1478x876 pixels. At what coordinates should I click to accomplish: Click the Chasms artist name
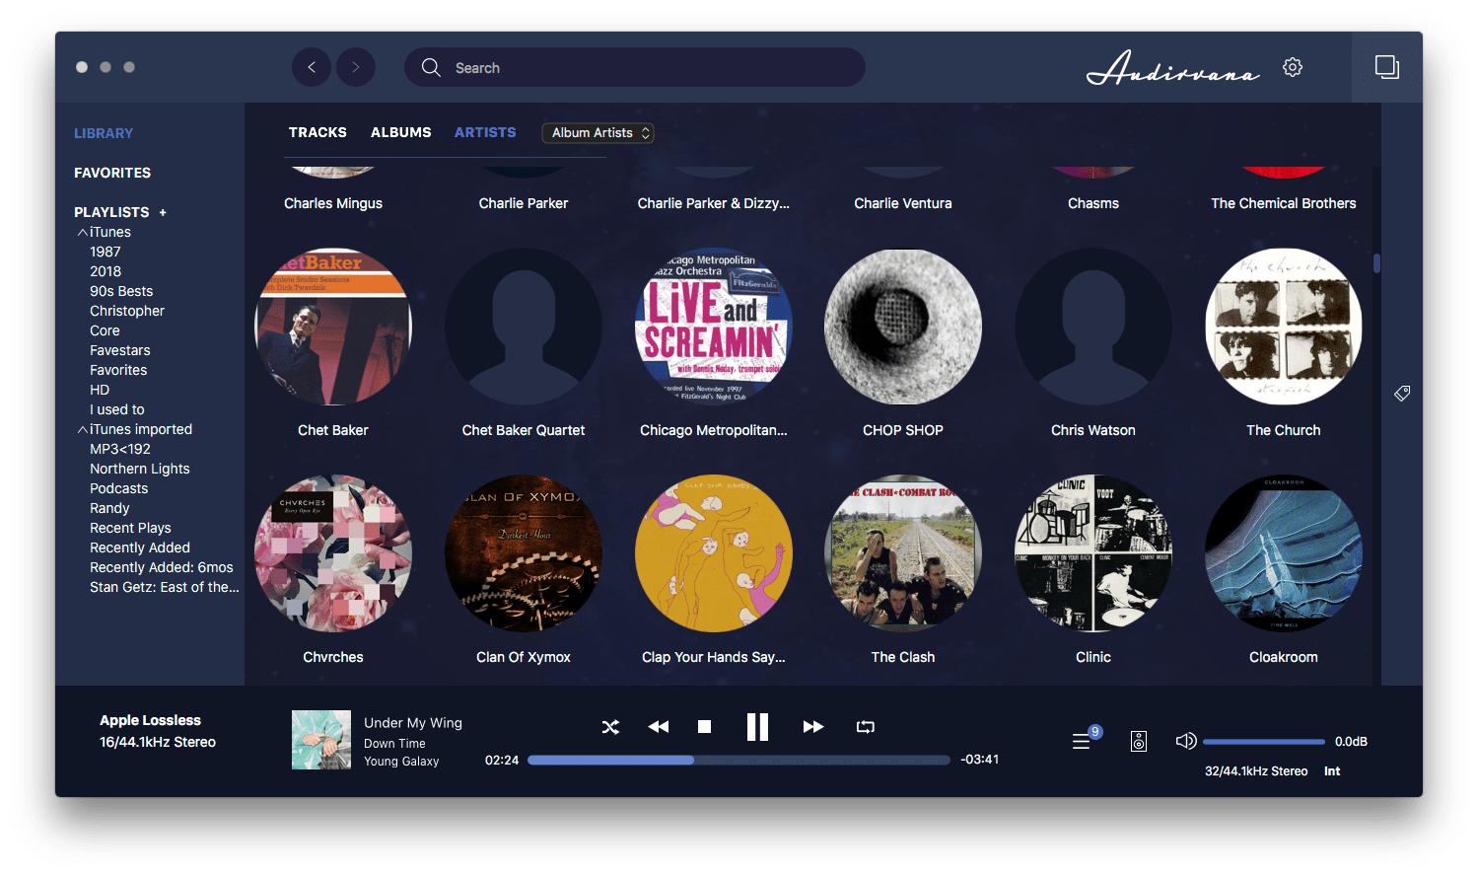point(1093,203)
